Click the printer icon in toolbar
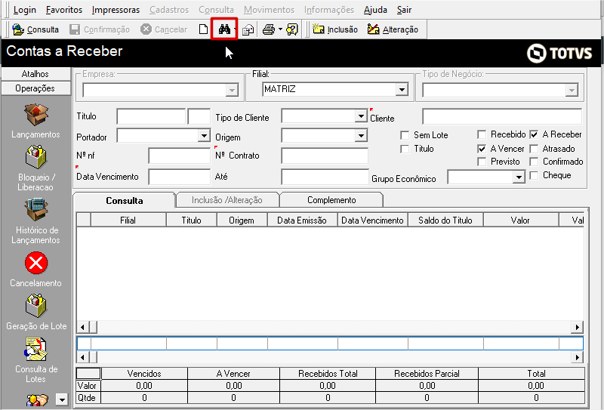This screenshot has width=604, height=410. 269,29
